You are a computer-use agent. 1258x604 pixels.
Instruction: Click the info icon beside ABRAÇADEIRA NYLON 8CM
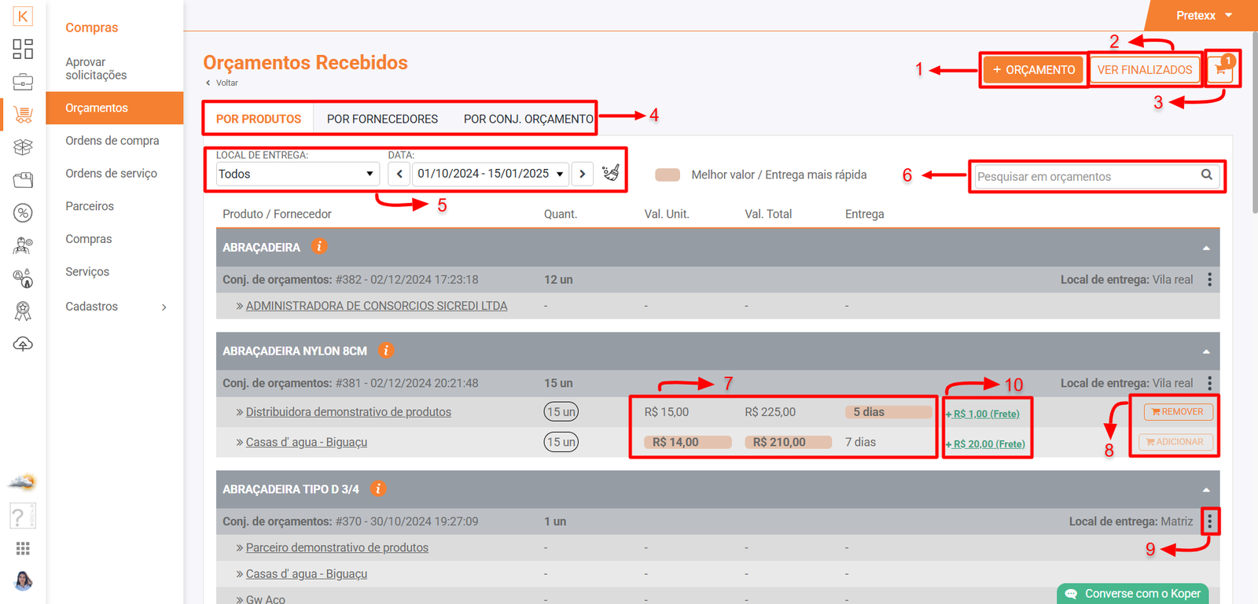coord(386,351)
